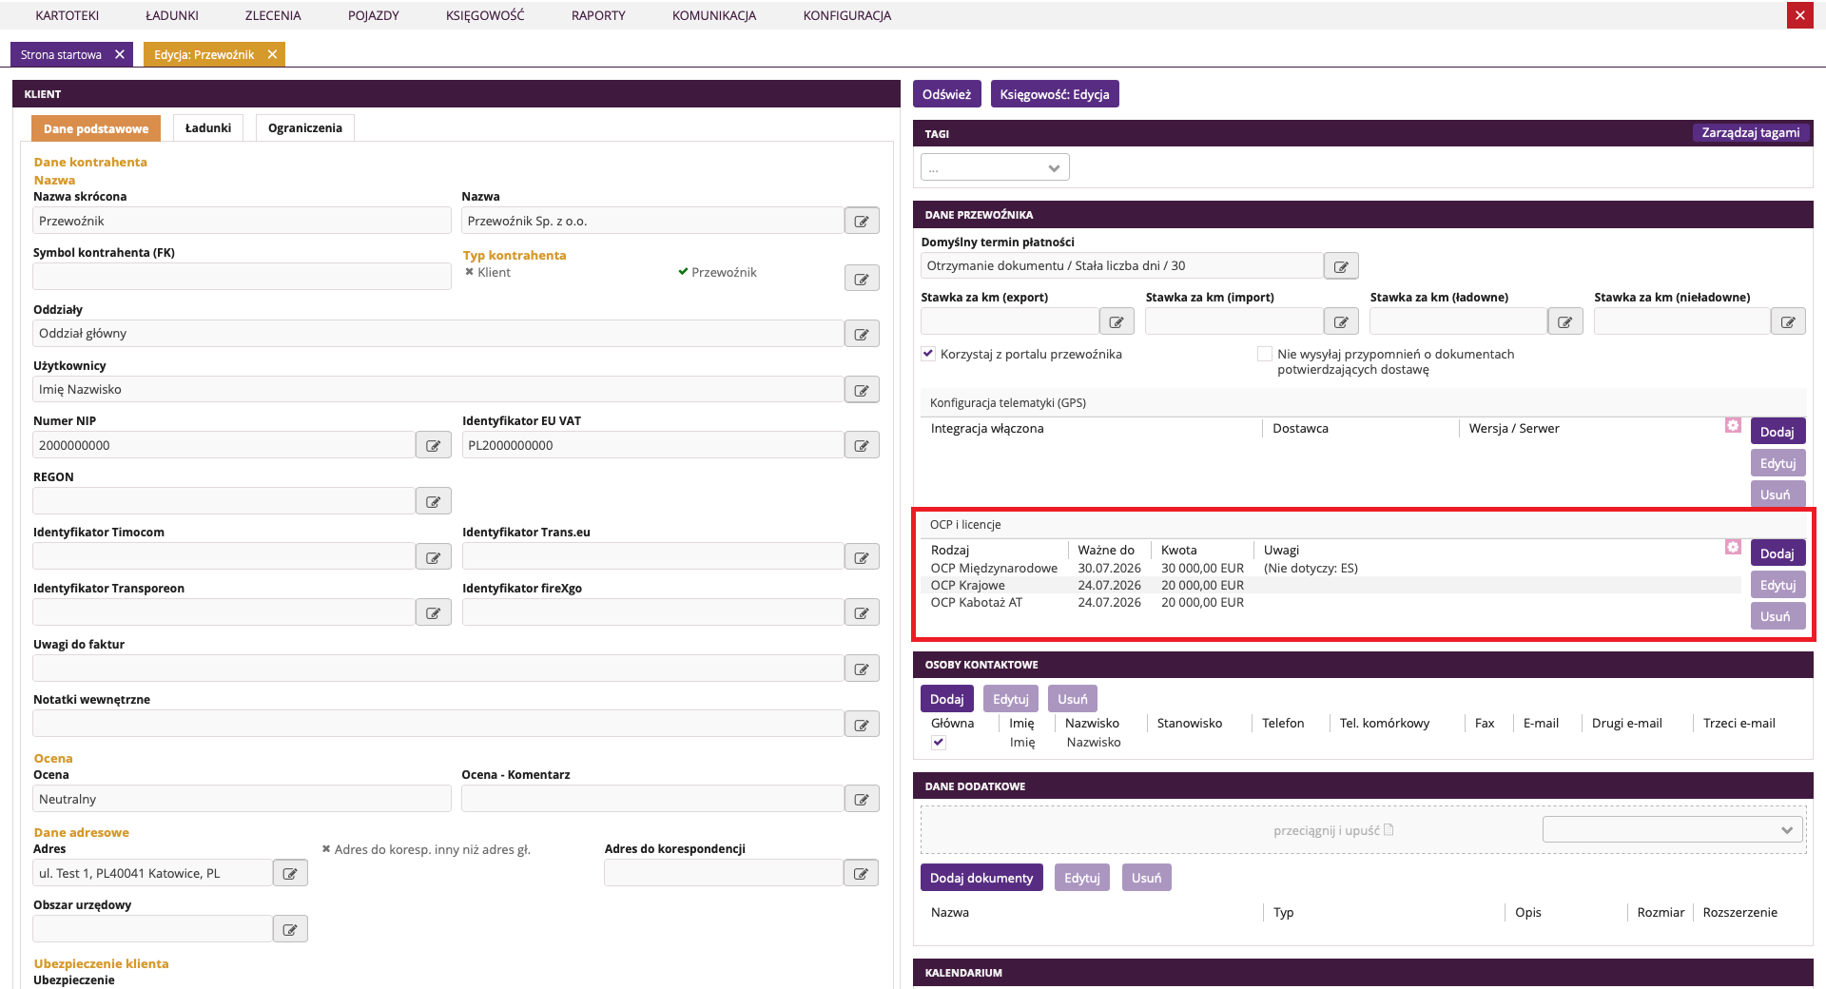Toggle Korzystaj z portalu przewoźnika checkbox
The width and height of the screenshot is (1826, 989).
point(928,354)
